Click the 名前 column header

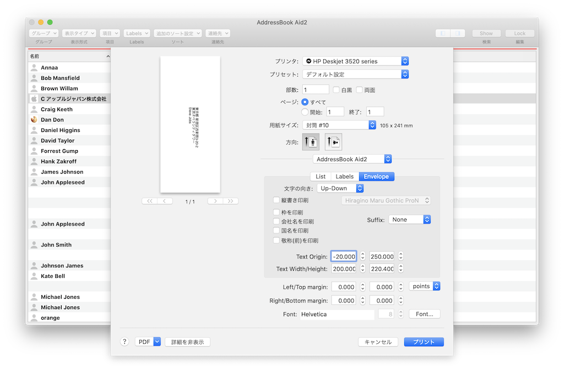coord(69,57)
